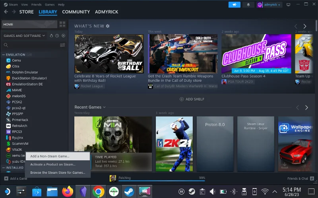Collapse the Installed category
318x198 pixels.
tap(4, 167)
